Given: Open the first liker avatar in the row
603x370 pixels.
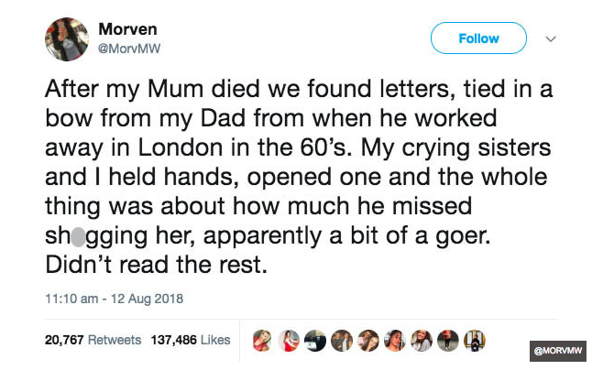Looking at the screenshot, I should [x=261, y=340].
